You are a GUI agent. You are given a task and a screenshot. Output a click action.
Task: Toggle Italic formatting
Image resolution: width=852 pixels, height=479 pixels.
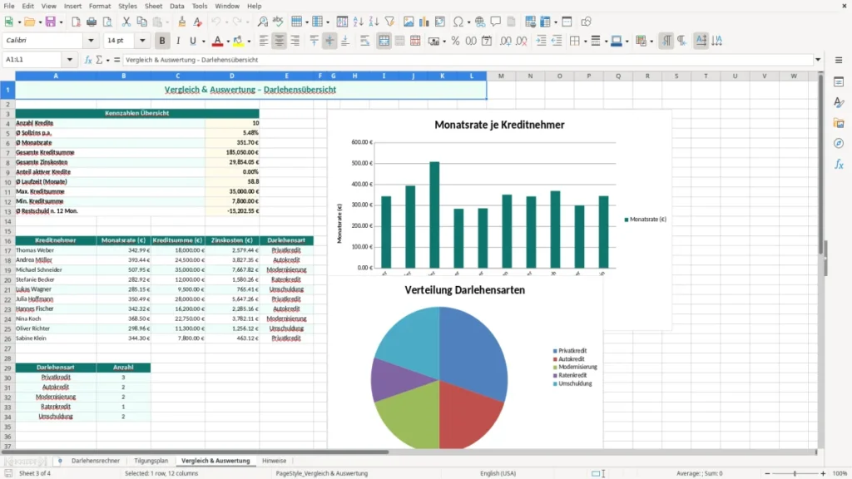(x=178, y=41)
